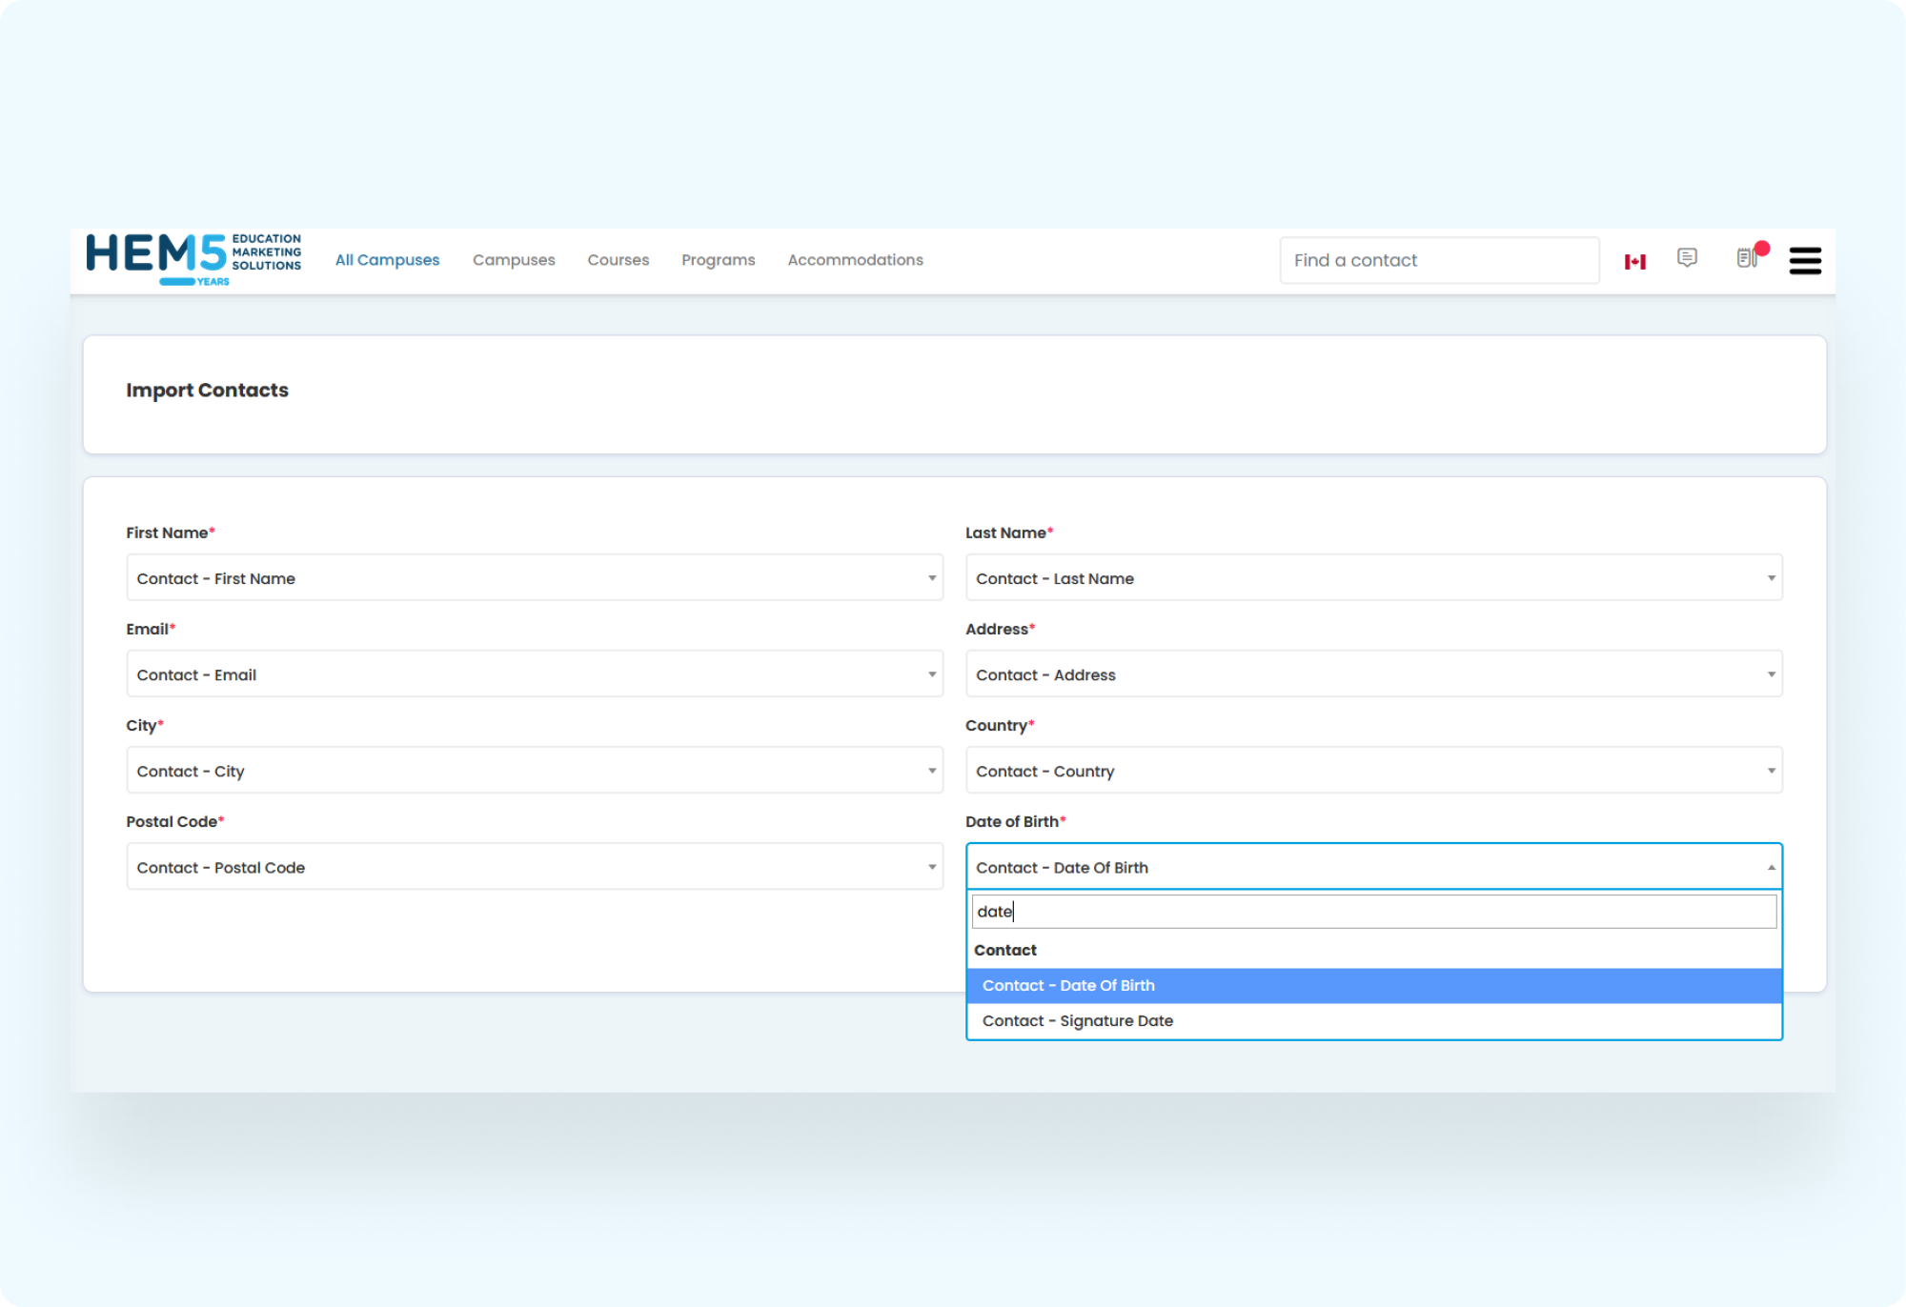Viewport: 1906px width, 1307px height.
Task: Navigate to Courses
Action: point(618,260)
